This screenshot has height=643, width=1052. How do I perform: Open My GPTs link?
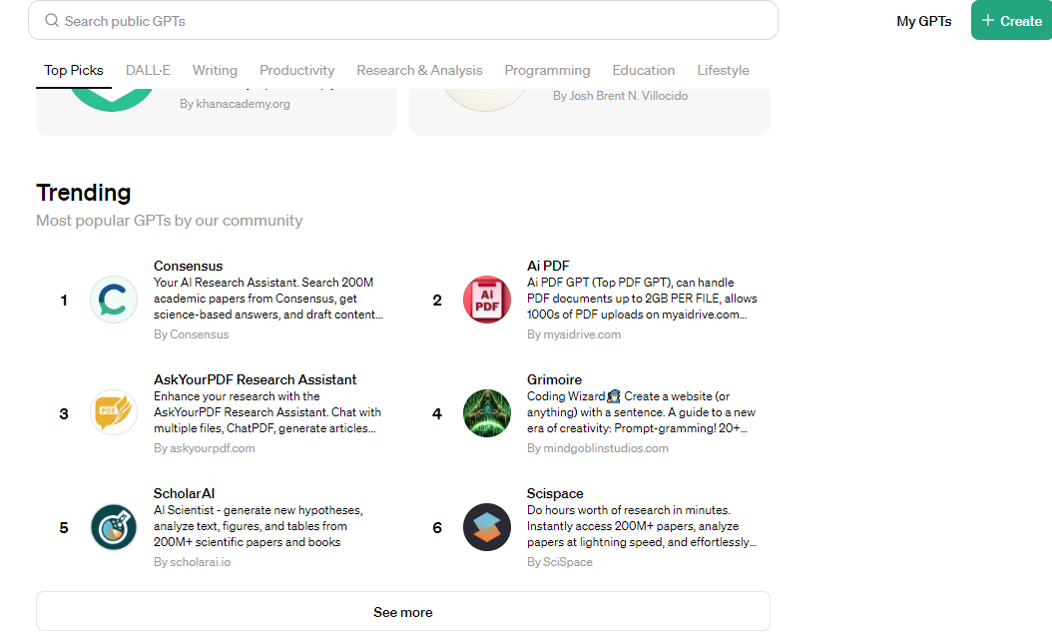tap(923, 22)
